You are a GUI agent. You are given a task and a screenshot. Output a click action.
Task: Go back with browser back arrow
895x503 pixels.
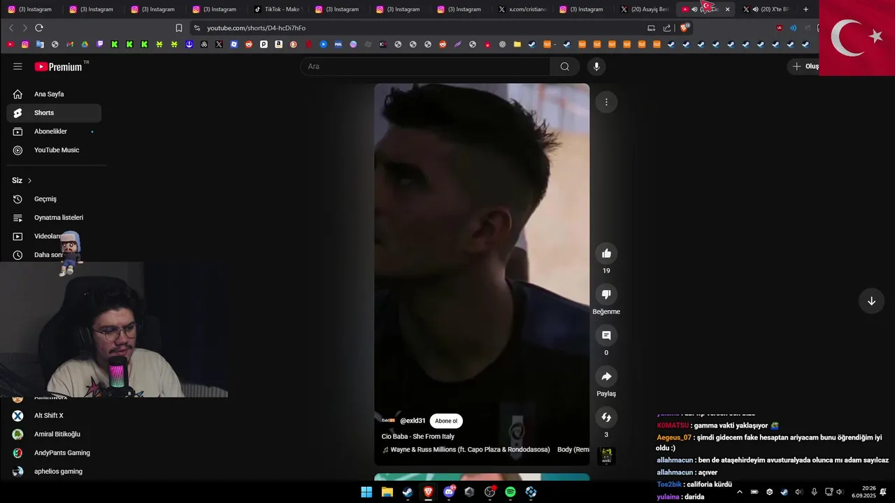point(11,28)
